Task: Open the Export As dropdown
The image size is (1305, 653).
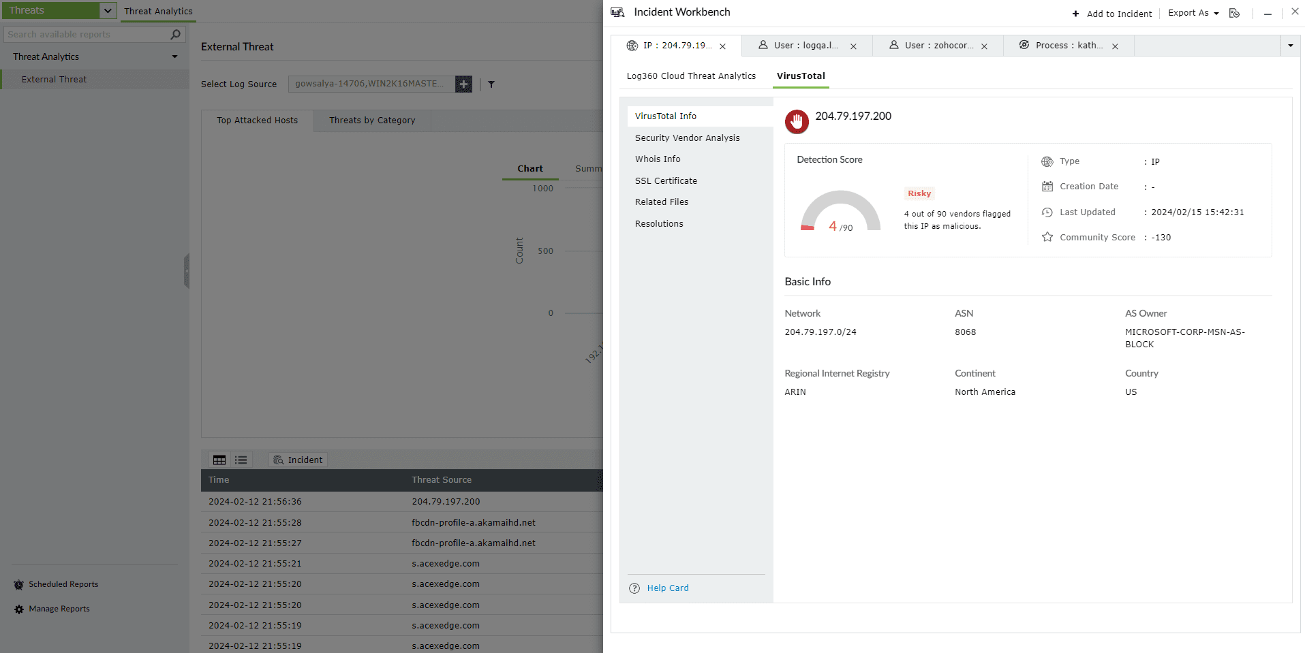Action: pyautogui.click(x=1193, y=13)
